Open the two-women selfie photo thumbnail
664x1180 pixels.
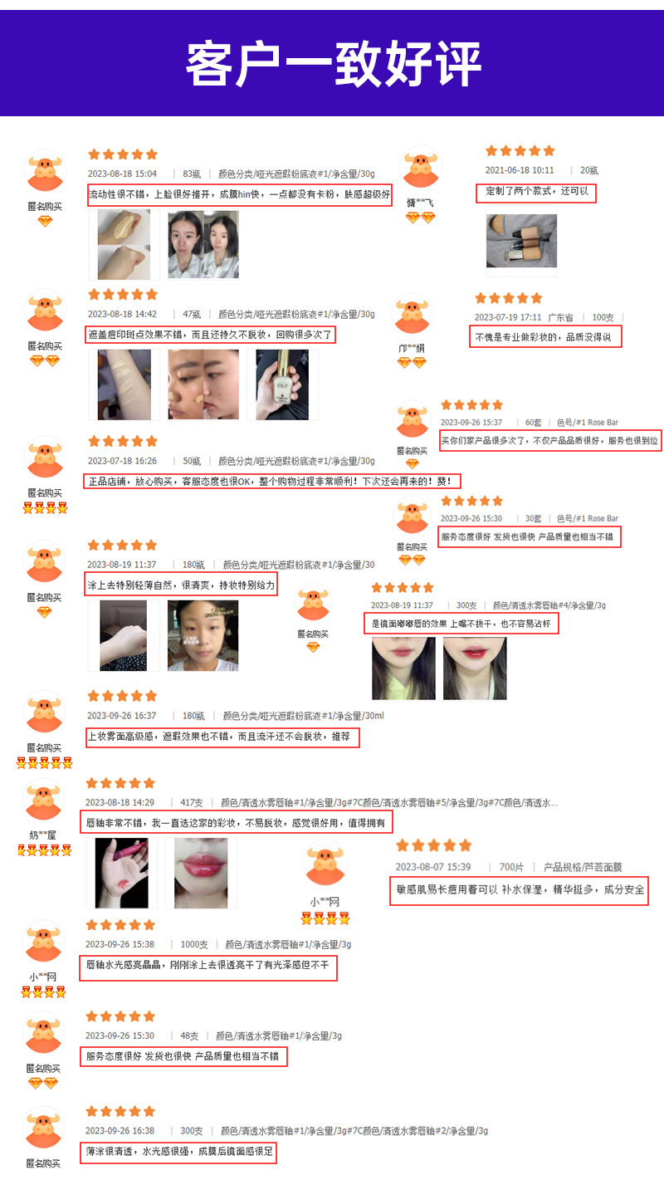[x=203, y=244]
